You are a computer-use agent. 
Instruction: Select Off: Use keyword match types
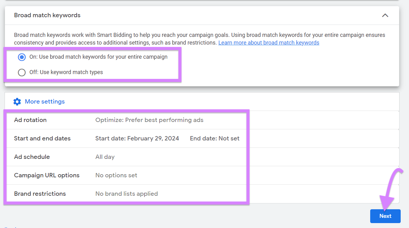tap(22, 73)
